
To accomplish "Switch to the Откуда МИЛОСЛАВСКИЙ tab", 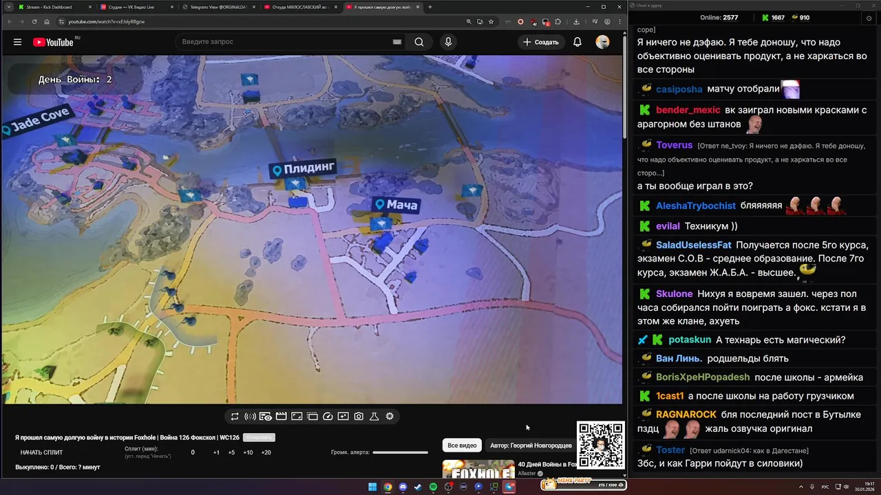I will (x=299, y=7).
